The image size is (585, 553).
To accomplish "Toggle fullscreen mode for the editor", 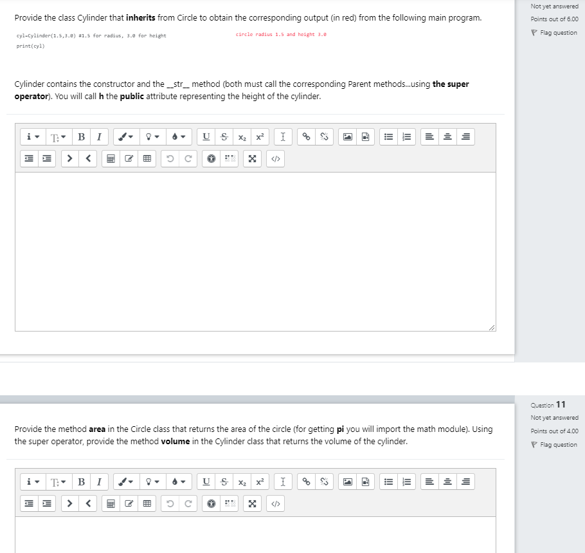I will coord(252,158).
